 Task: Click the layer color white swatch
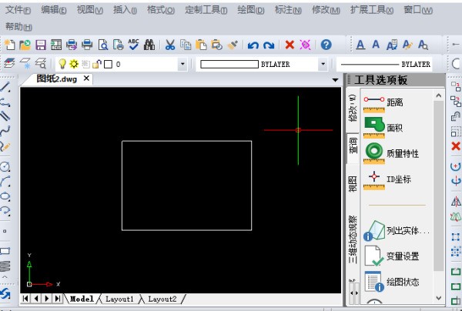click(x=108, y=65)
